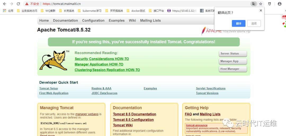The height and width of the screenshot is (136, 286).
Task: Click the 选项 button in translate popup
Action: click(x=254, y=24)
